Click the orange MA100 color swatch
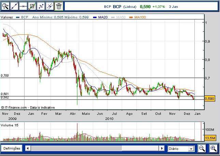 [x=131, y=17]
